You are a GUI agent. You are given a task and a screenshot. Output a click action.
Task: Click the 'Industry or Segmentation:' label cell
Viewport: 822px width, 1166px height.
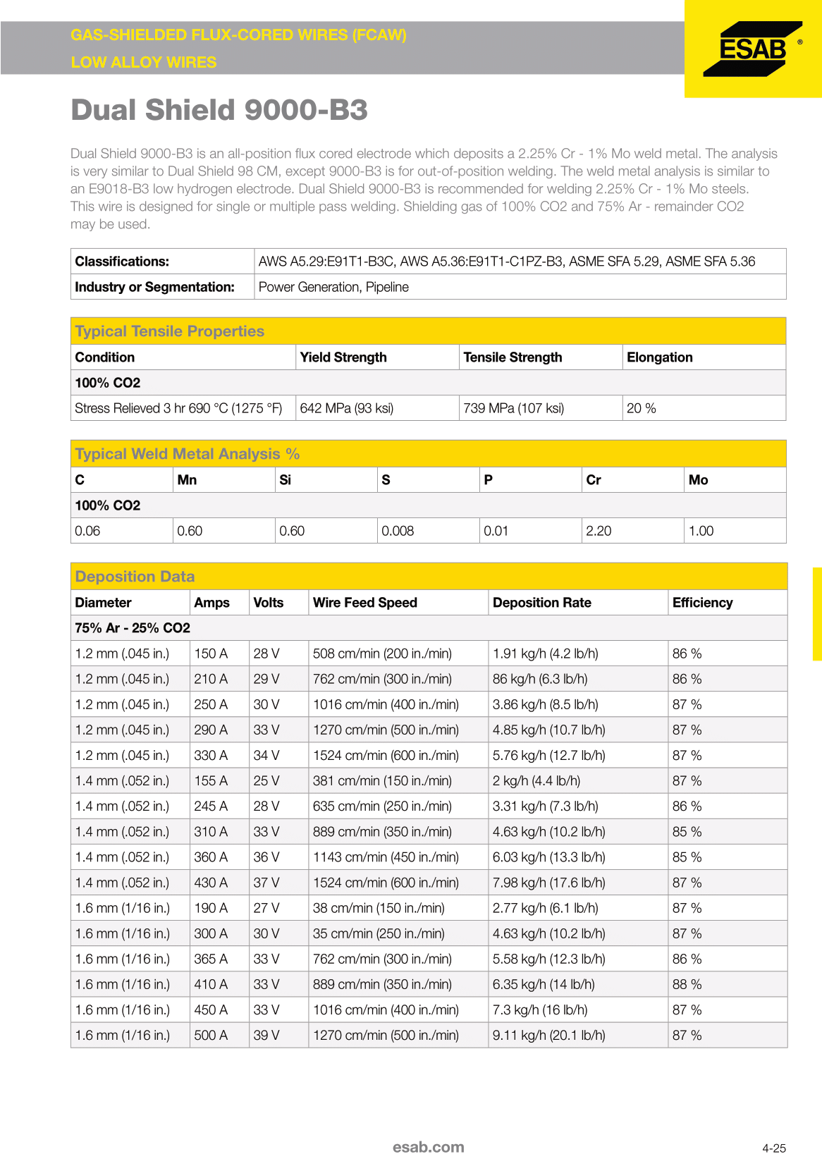point(162,287)
